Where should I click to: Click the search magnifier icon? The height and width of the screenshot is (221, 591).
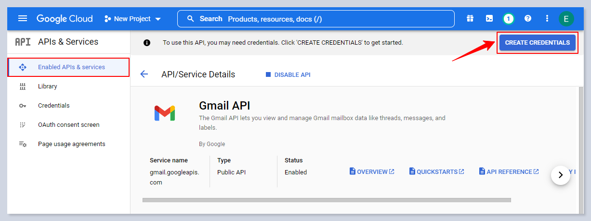click(191, 19)
